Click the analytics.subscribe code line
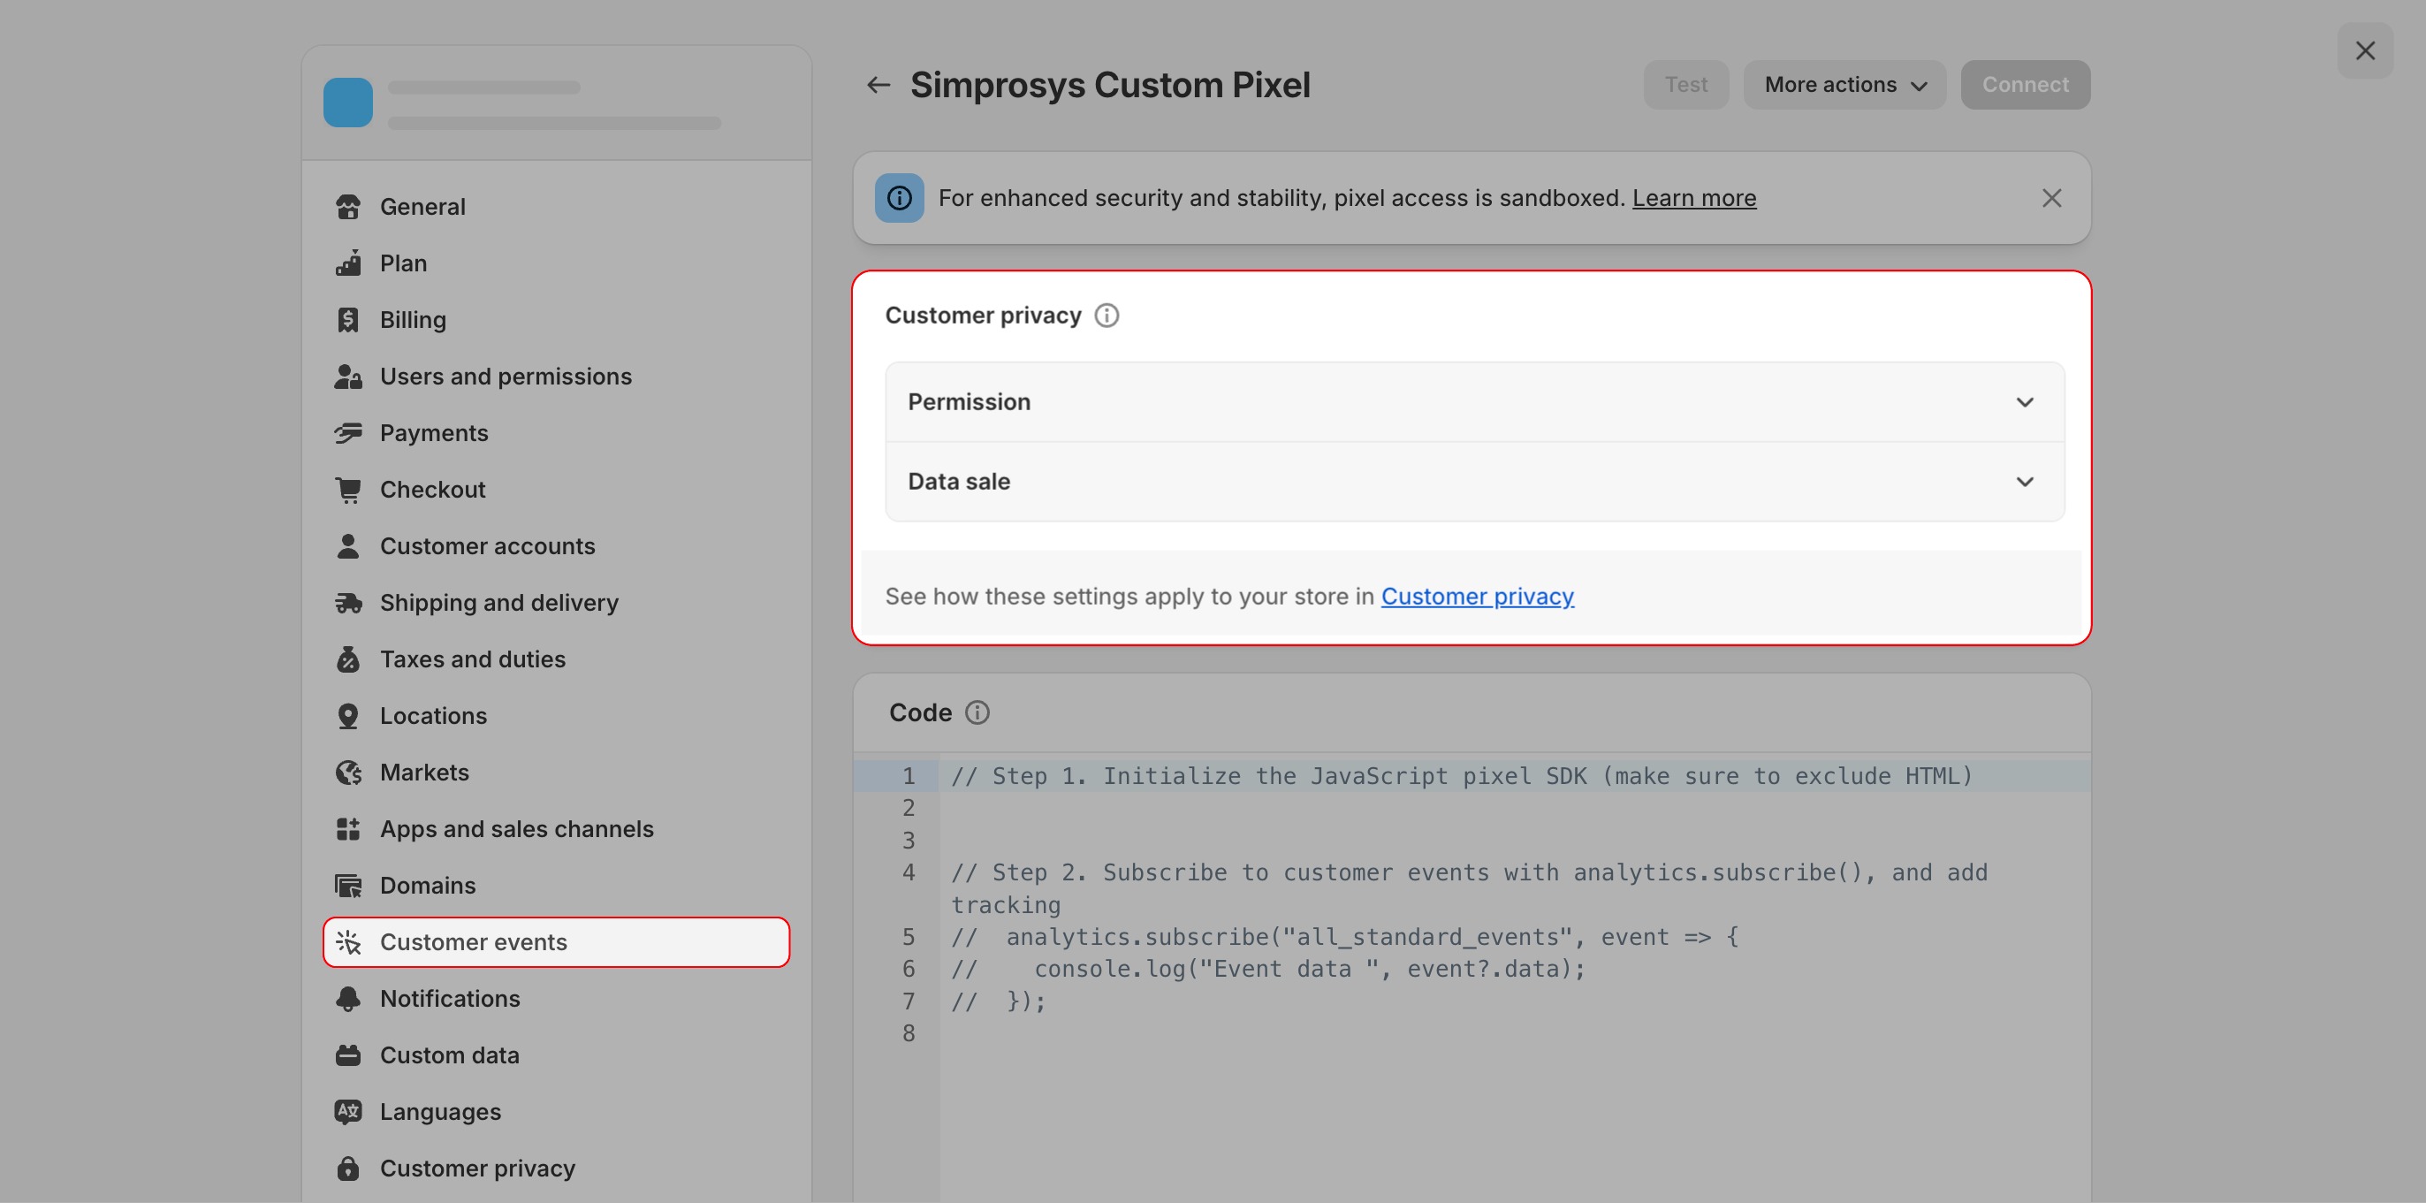 (1344, 936)
